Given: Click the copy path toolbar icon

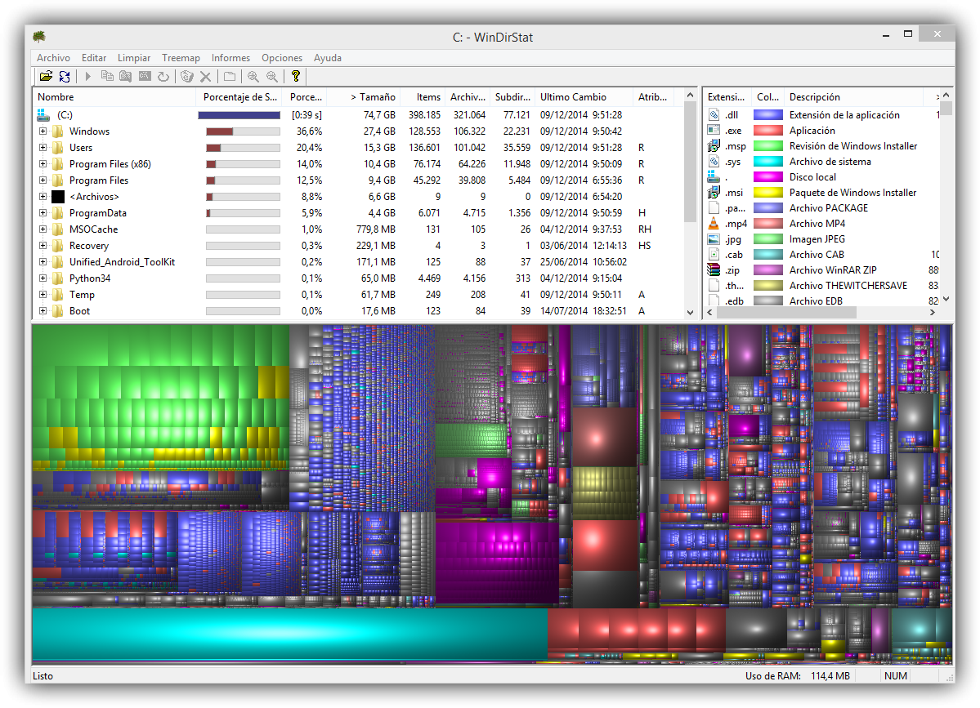Looking at the screenshot, I should (x=107, y=76).
